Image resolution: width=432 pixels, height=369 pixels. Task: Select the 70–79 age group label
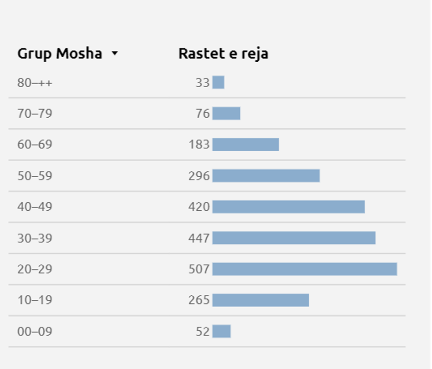coord(35,113)
